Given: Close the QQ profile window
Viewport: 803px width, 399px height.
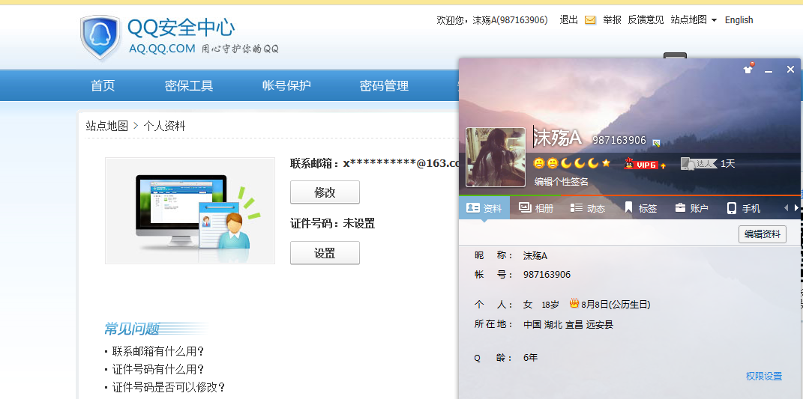Looking at the screenshot, I should click(790, 69).
